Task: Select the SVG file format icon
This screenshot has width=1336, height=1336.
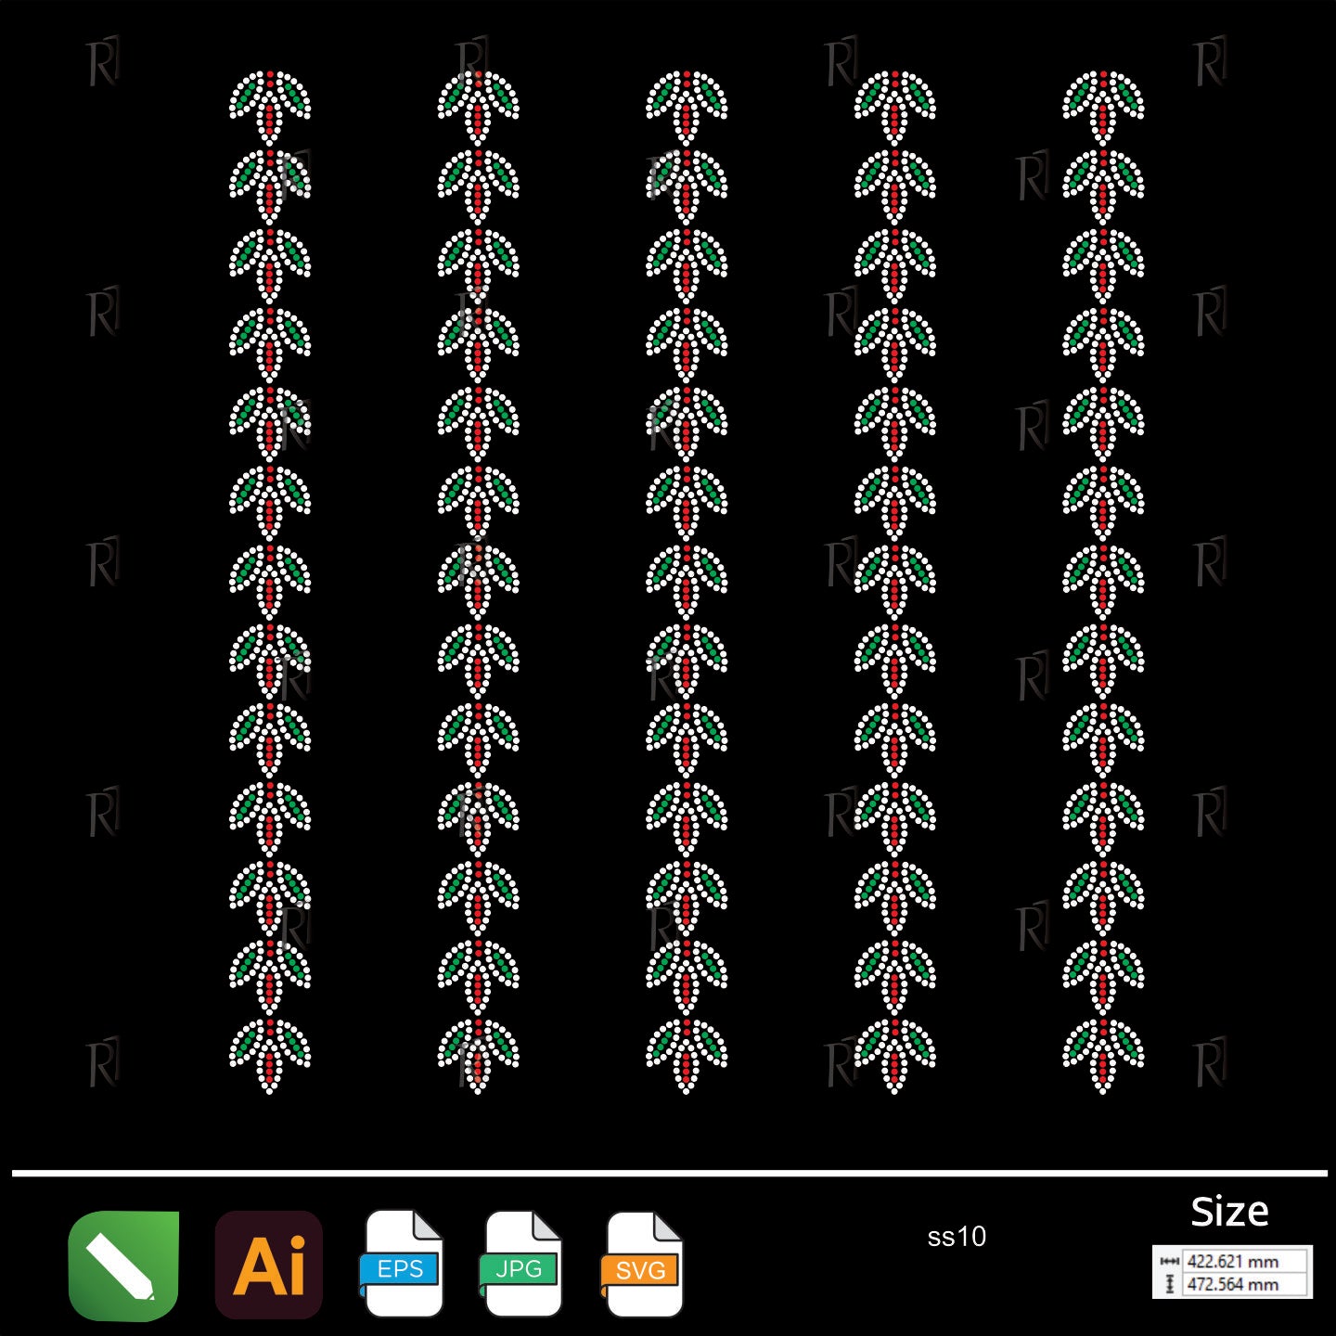Action: tap(643, 1265)
